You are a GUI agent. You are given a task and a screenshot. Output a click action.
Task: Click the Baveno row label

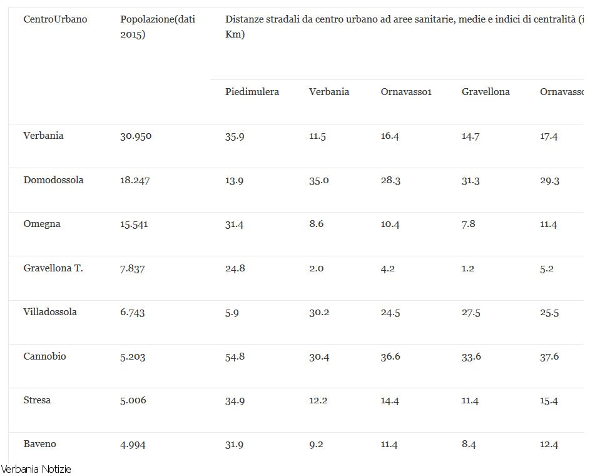39,444
